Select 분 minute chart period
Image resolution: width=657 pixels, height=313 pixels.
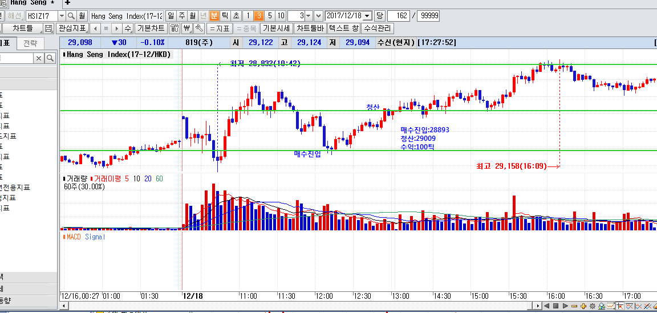pyautogui.click(x=214, y=16)
